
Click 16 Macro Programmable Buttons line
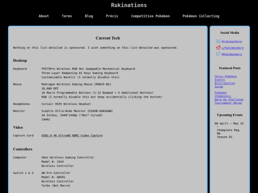pos(97,93)
